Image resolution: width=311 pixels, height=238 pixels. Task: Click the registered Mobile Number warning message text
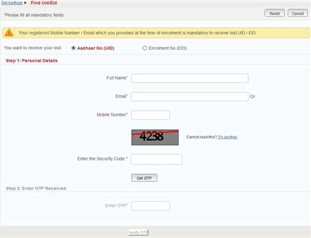[138, 33]
